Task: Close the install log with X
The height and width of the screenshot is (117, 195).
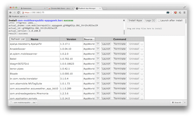Action: point(124,20)
